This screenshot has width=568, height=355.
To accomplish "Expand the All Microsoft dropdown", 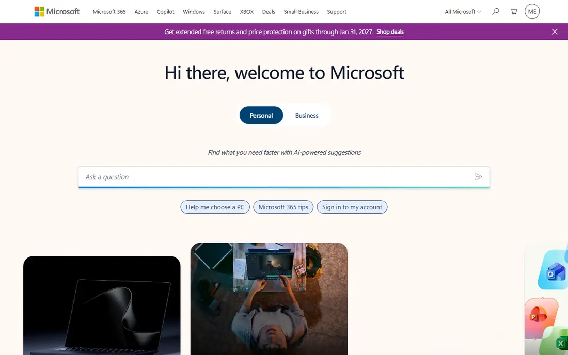I will pyautogui.click(x=463, y=12).
